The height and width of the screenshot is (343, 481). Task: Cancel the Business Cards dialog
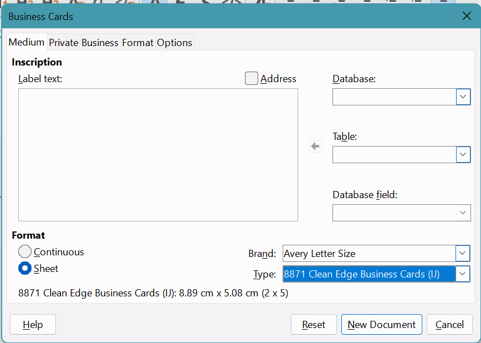449,324
